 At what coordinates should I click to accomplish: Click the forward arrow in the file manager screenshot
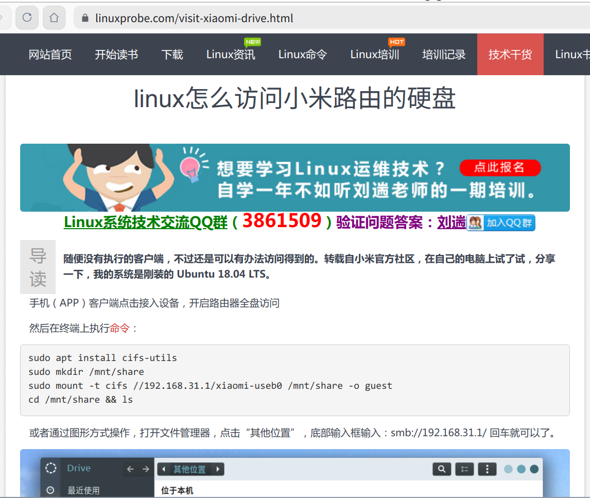(146, 469)
